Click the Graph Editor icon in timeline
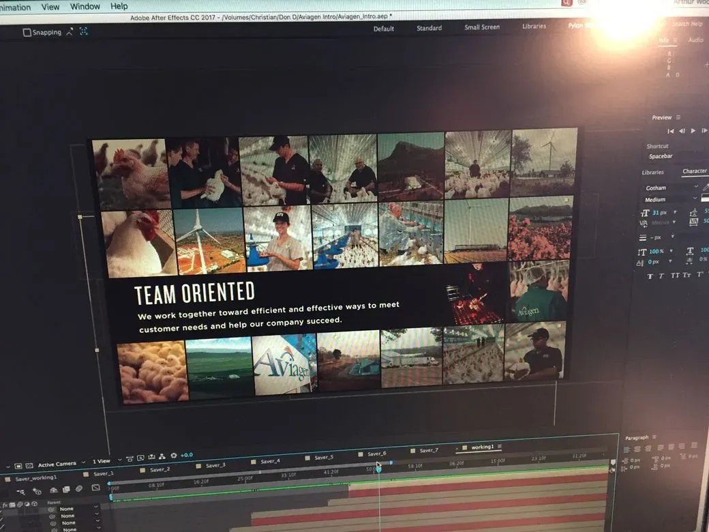Viewport: 709px width, 532px height. coord(95,488)
